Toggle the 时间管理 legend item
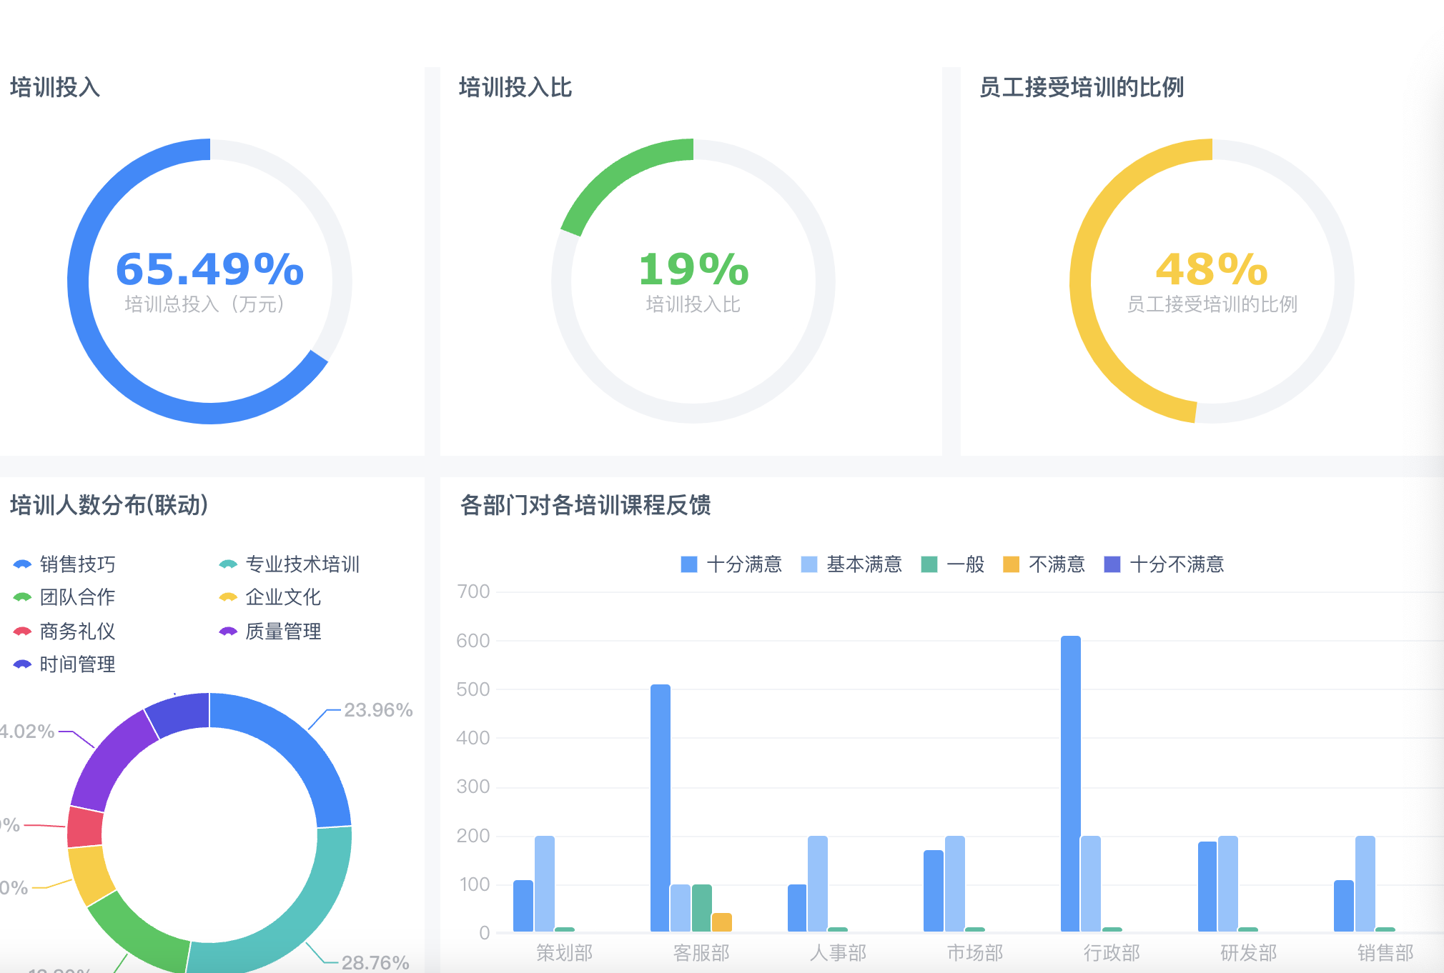1444x973 pixels. (x=64, y=664)
